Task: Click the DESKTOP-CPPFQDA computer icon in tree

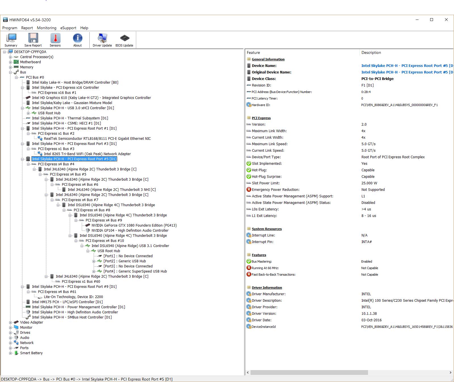Action: (x=10, y=52)
